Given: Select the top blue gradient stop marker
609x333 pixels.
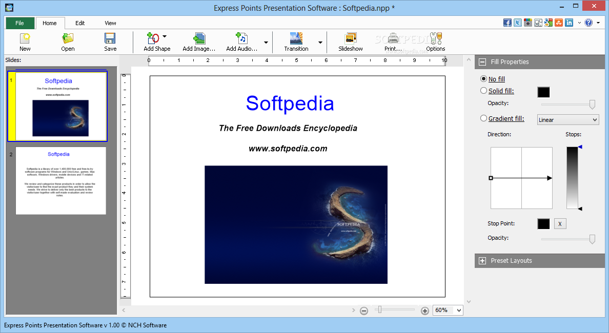Looking at the screenshot, I should (580, 147).
